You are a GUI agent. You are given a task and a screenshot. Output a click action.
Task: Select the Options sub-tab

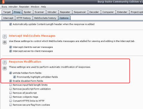(64, 18)
